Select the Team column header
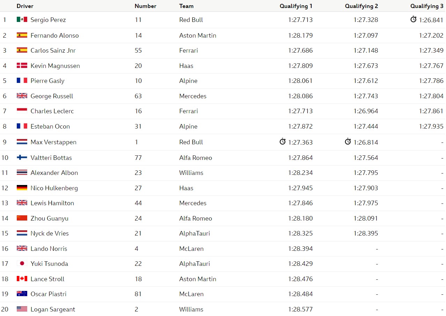Image resolution: width=446 pixels, height=316 pixels. click(186, 6)
